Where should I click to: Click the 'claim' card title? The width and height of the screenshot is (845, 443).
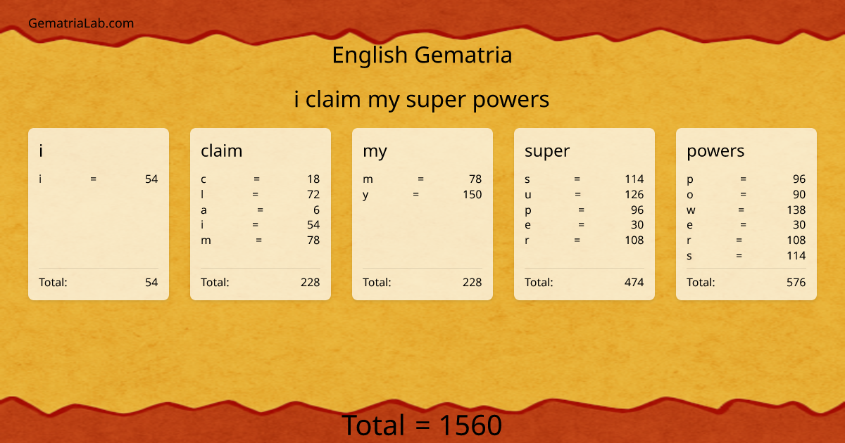(x=221, y=150)
